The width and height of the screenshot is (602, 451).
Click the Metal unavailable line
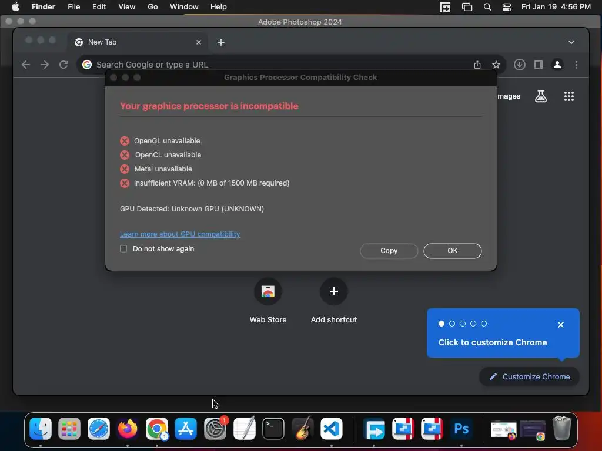163,169
